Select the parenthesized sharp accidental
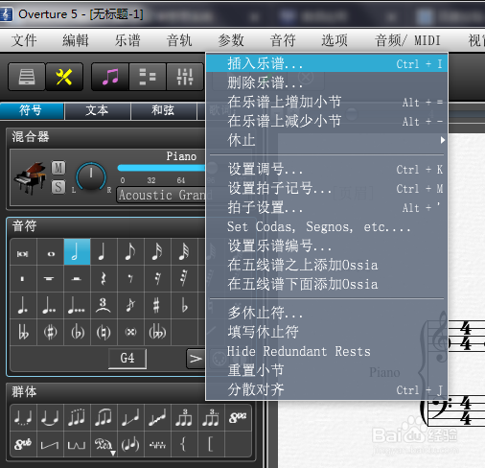Image resolution: width=485 pixels, height=468 pixels. pyautogui.click(x=51, y=332)
